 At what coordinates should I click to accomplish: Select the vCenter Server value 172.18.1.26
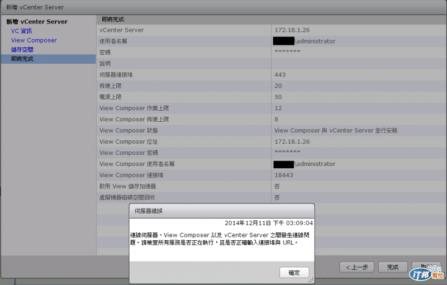pos(292,30)
